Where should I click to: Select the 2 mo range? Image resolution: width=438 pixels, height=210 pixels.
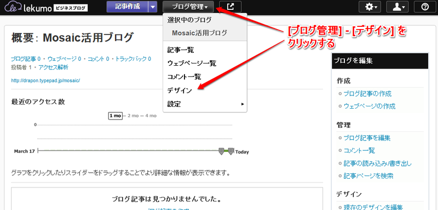point(133,116)
